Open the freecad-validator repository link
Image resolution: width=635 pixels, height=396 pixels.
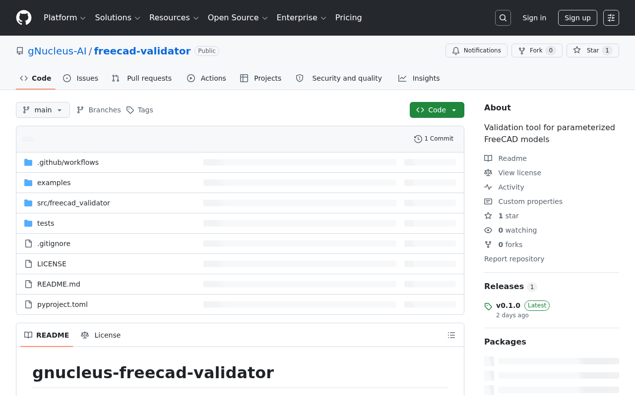[142, 51]
